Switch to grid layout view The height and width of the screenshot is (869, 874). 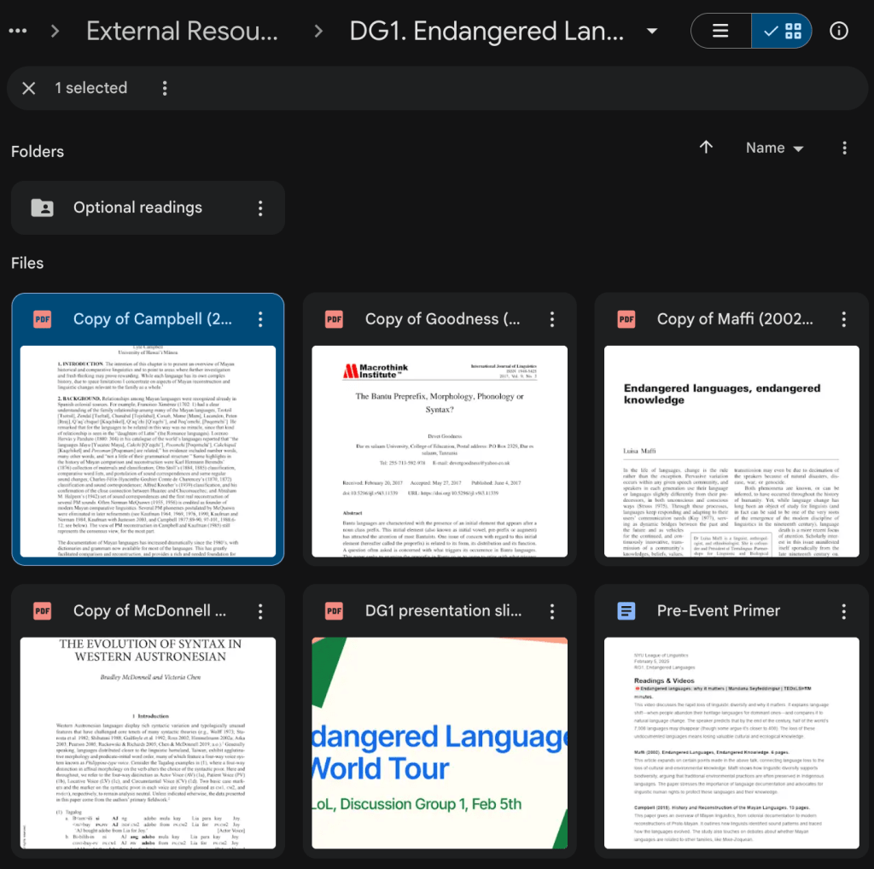(783, 32)
